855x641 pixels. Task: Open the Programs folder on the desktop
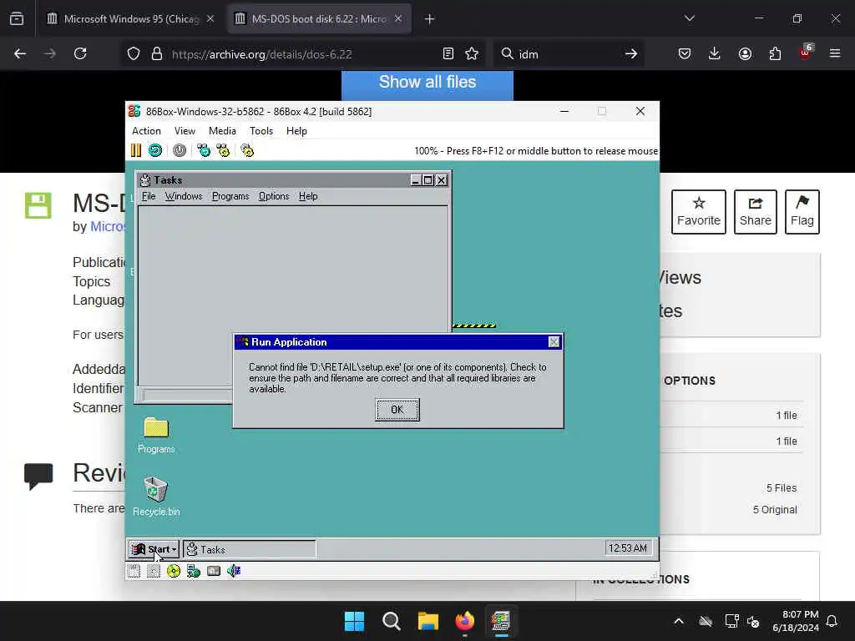pyautogui.click(x=156, y=434)
